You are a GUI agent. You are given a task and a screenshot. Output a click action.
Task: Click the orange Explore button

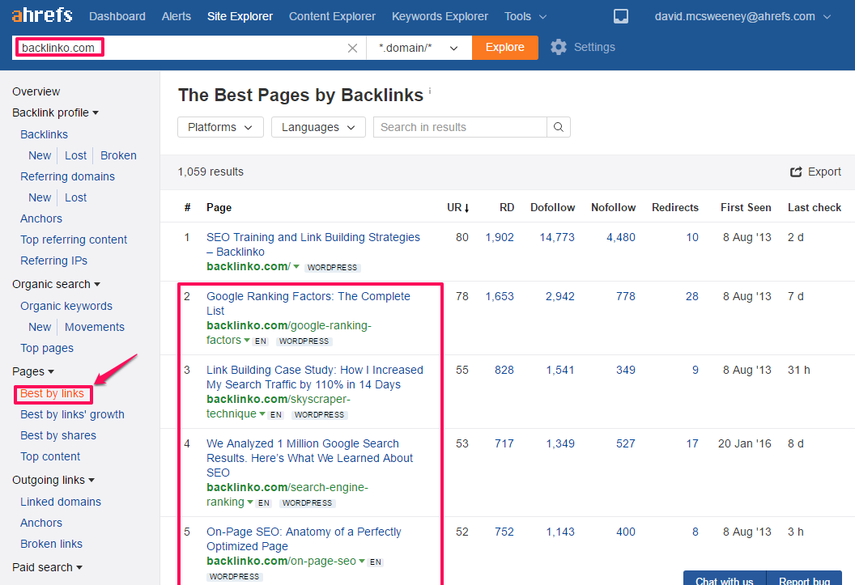pyautogui.click(x=505, y=48)
